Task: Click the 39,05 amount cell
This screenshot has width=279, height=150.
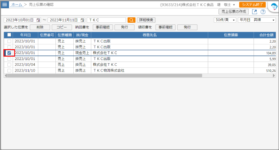Action: pyautogui.click(x=265, y=65)
